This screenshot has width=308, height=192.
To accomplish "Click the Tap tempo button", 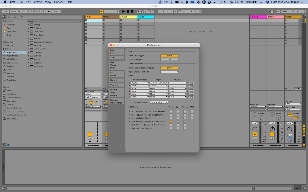I will point(20,11).
